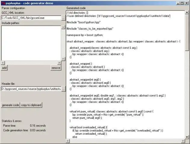190x144 pixels.
Task: Browse for gccxml.exe with the ellipsis button
Action: tap(63, 18)
